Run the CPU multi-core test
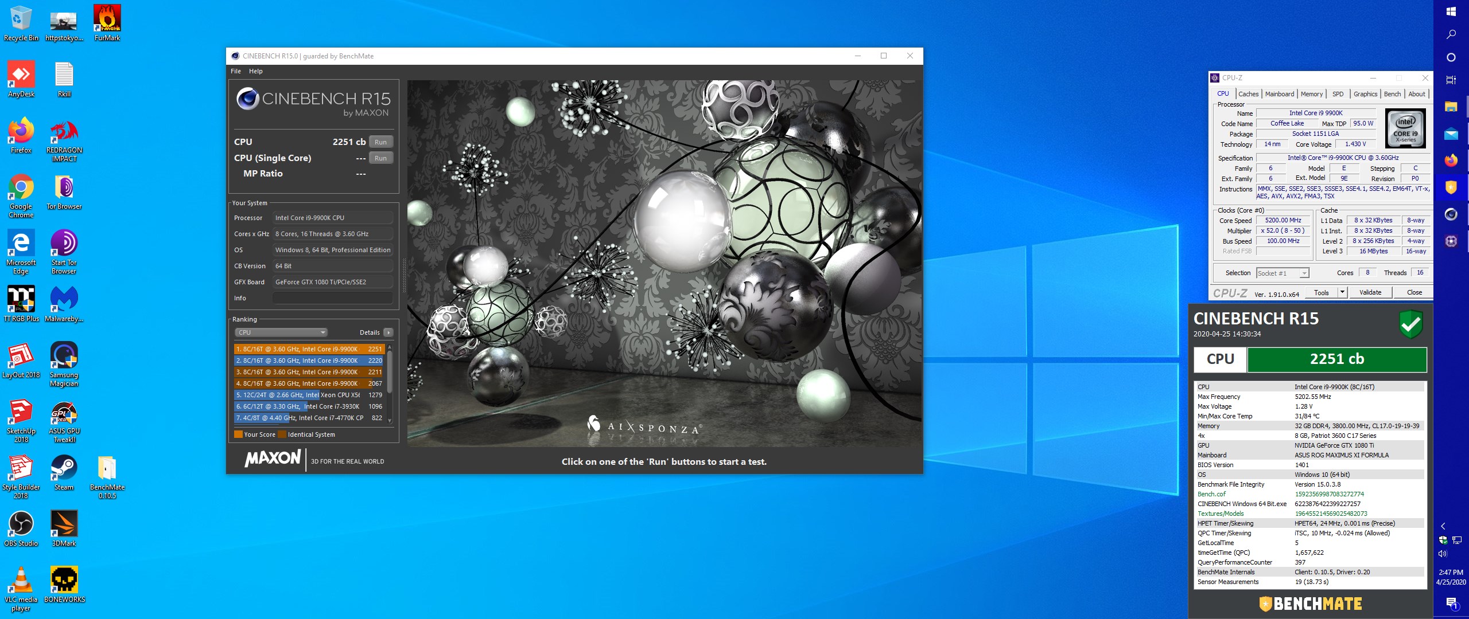The width and height of the screenshot is (1469, 619). tap(381, 142)
